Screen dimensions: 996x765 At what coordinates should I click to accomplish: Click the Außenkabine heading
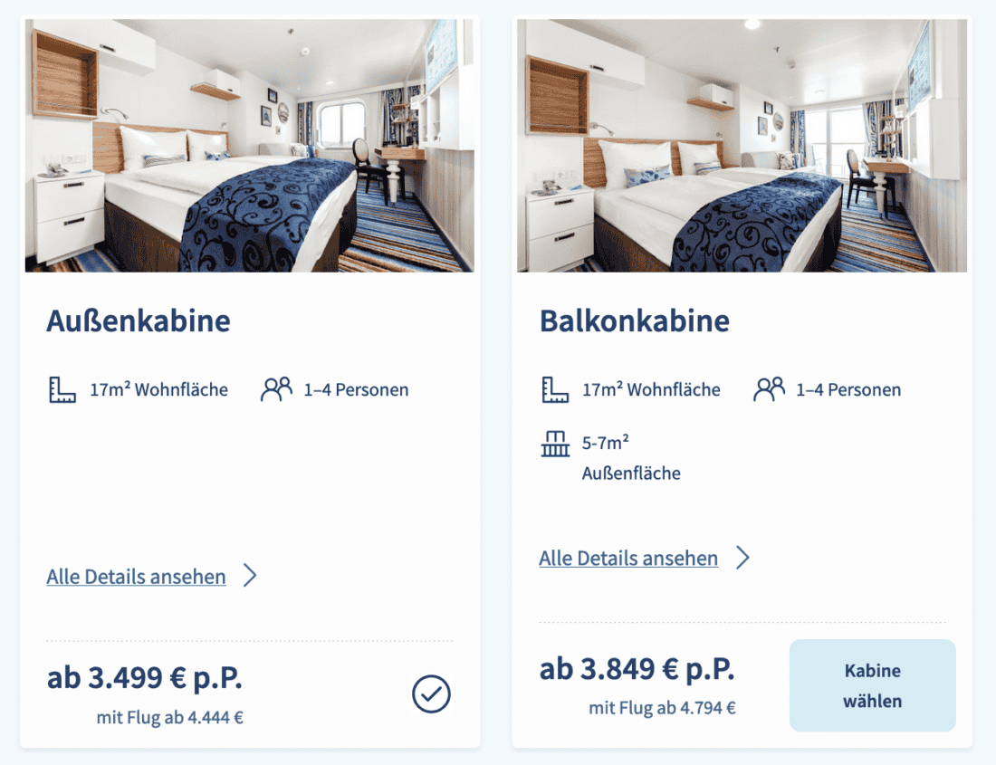tap(139, 320)
